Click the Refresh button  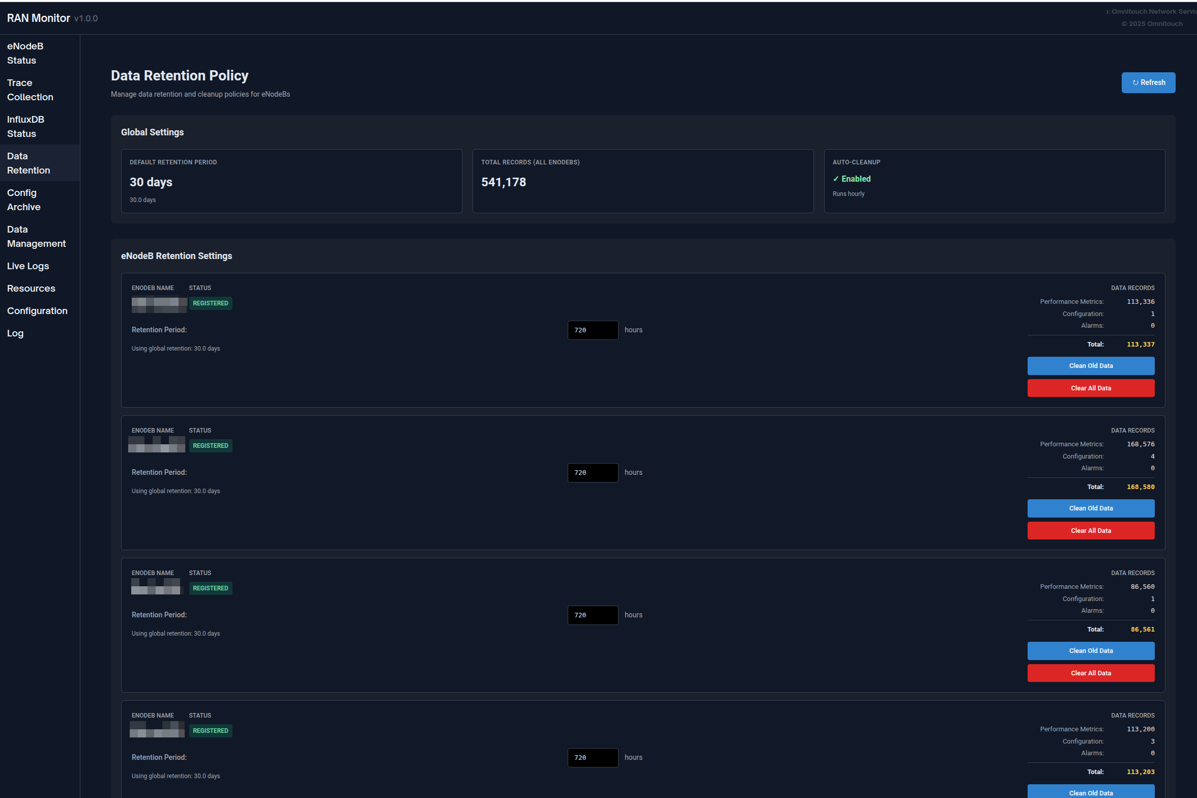pos(1148,82)
